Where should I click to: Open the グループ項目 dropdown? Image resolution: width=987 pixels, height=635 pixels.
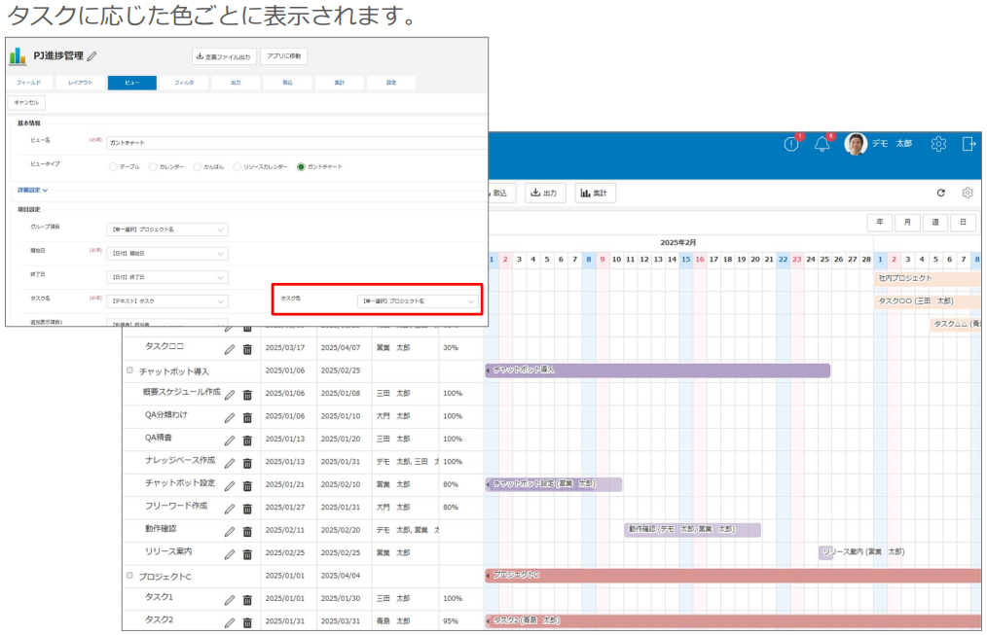tap(166, 229)
